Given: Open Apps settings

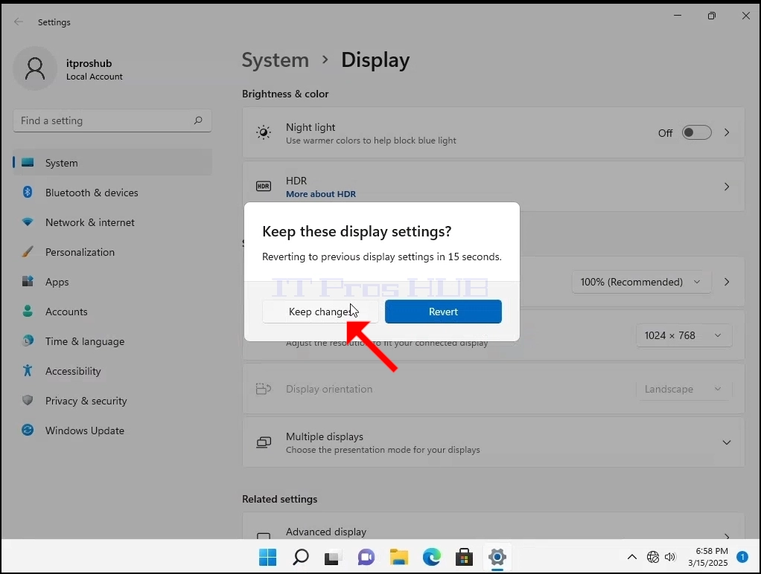Looking at the screenshot, I should (x=112, y=282).
